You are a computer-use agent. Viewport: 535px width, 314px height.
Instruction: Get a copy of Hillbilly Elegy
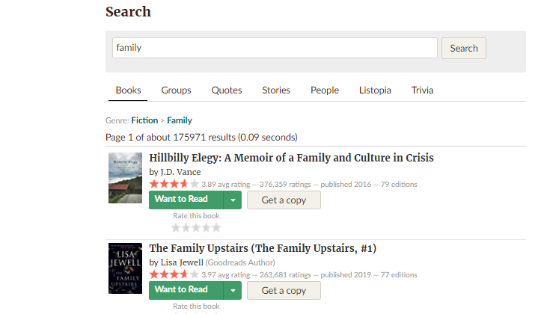click(284, 200)
